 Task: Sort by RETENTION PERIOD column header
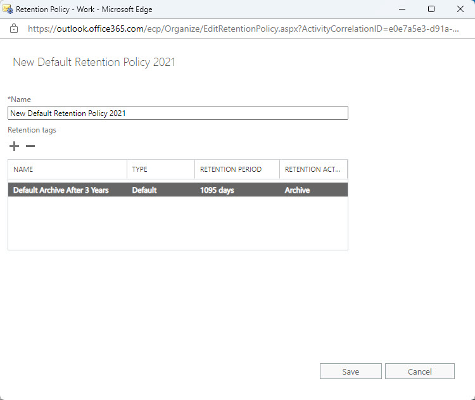pos(237,169)
